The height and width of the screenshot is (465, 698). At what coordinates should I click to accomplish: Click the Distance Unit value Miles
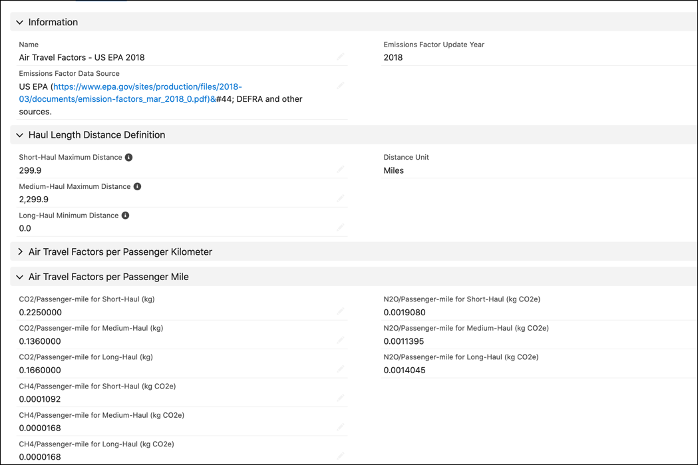tap(393, 170)
